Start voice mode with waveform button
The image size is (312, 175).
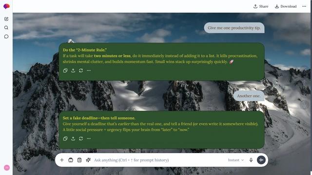[261, 160]
